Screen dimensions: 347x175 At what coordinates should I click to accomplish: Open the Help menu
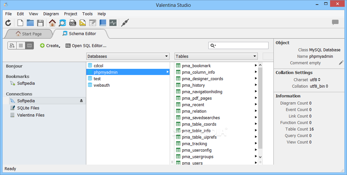102,14
